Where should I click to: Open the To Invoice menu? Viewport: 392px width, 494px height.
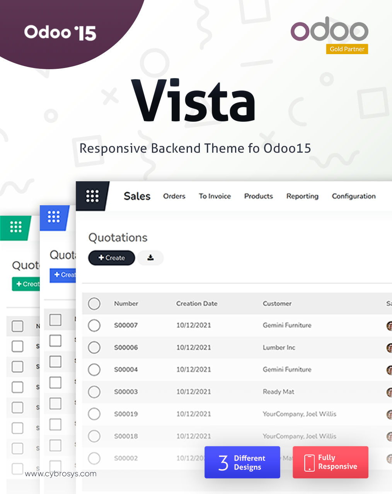coord(215,196)
